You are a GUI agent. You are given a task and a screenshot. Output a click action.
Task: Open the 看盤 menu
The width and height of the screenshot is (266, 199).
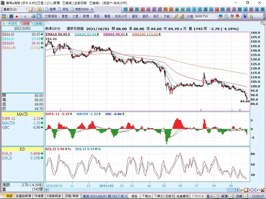66,16
